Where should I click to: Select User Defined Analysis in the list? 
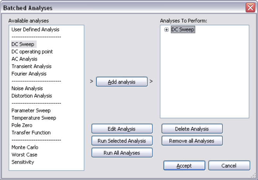[35, 30]
